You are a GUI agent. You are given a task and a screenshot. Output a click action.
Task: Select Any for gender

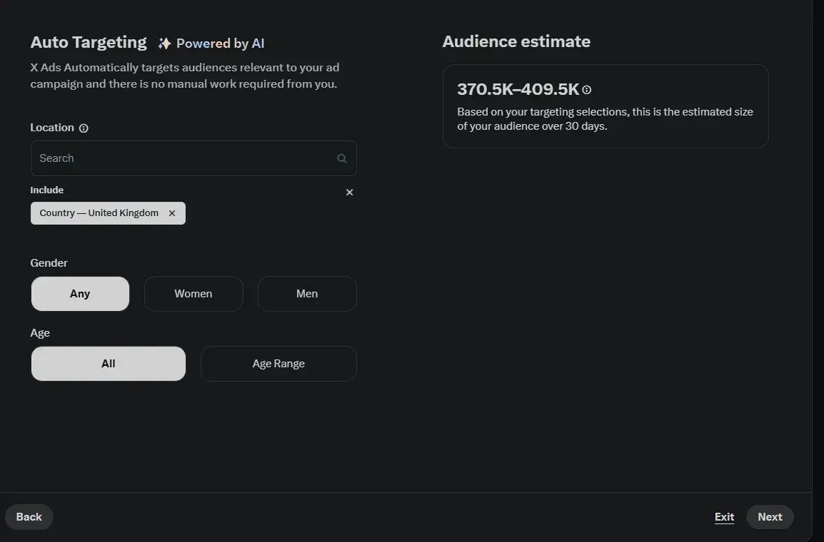click(80, 294)
